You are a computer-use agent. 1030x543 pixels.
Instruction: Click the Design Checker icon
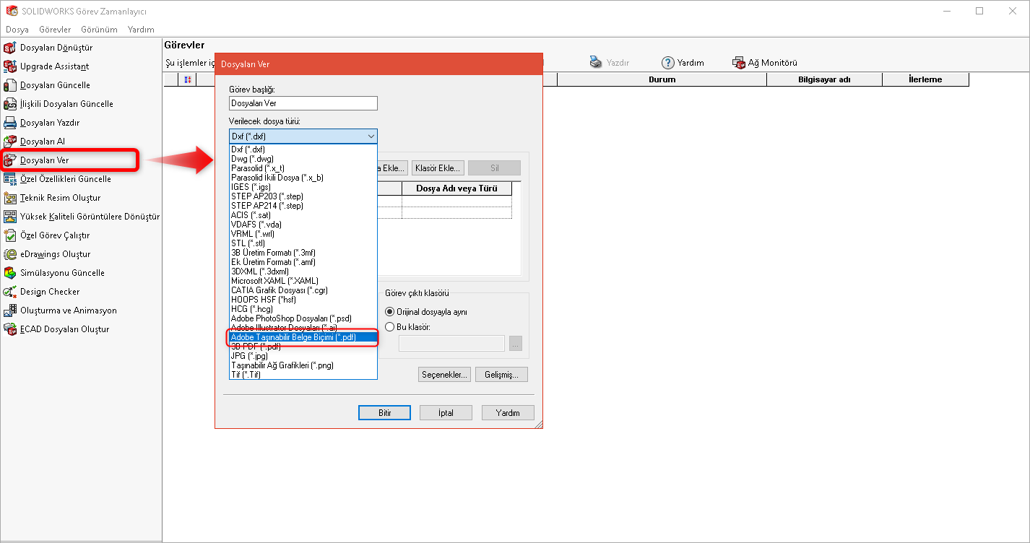(10, 292)
